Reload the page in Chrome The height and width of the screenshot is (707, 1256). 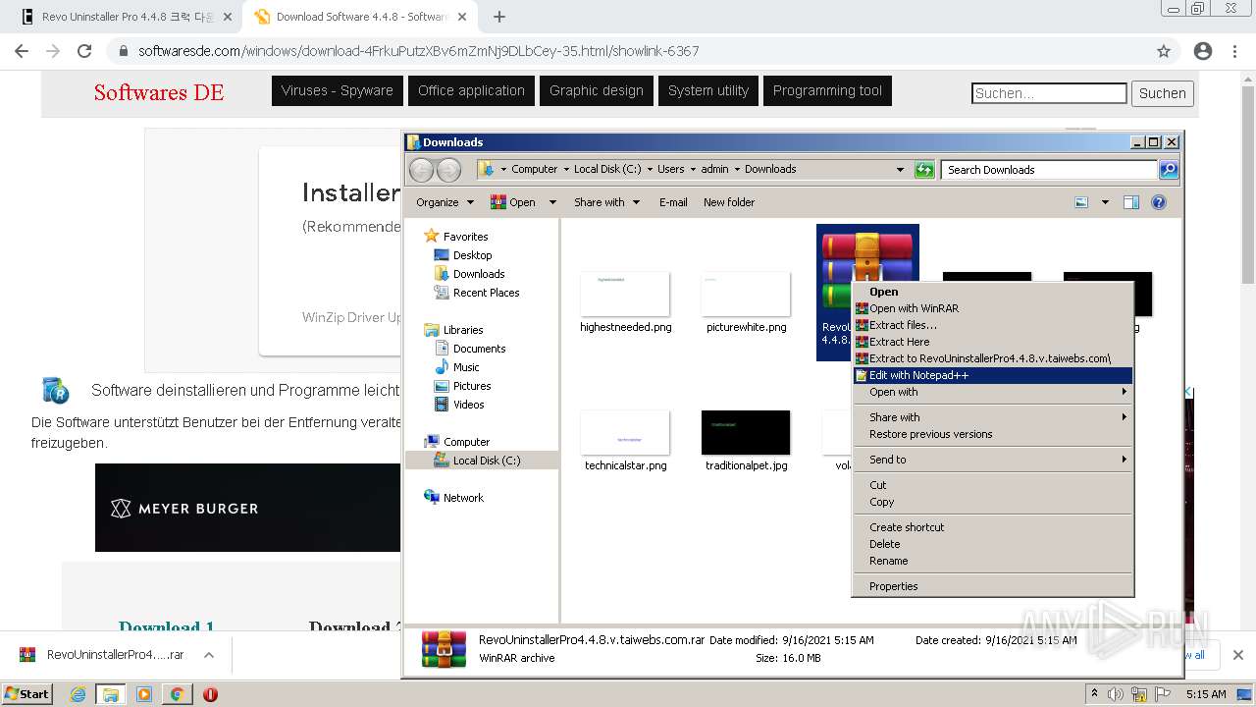point(84,51)
